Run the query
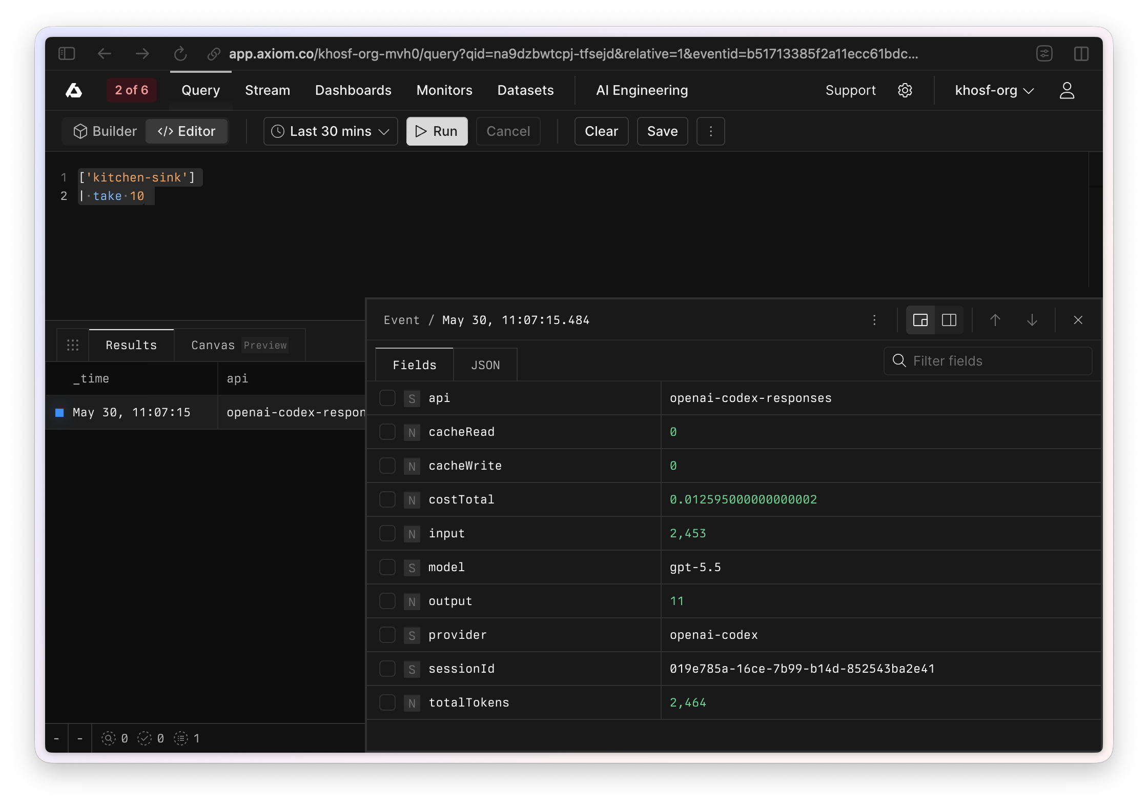Screen dimensions: 1148x806 437,131
